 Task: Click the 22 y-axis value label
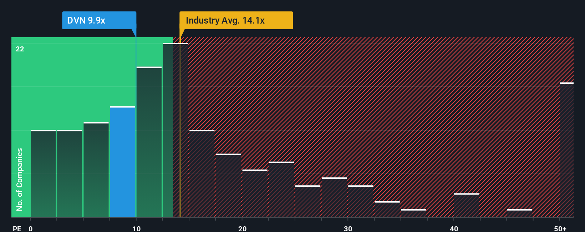tap(20, 49)
